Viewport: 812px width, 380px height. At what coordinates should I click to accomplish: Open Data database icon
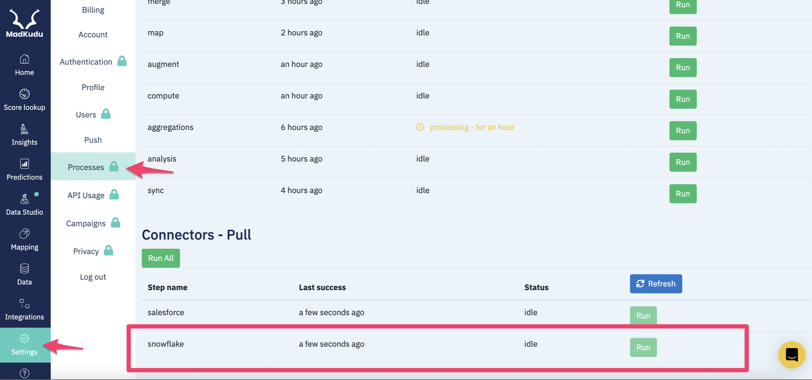(x=24, y=269)
